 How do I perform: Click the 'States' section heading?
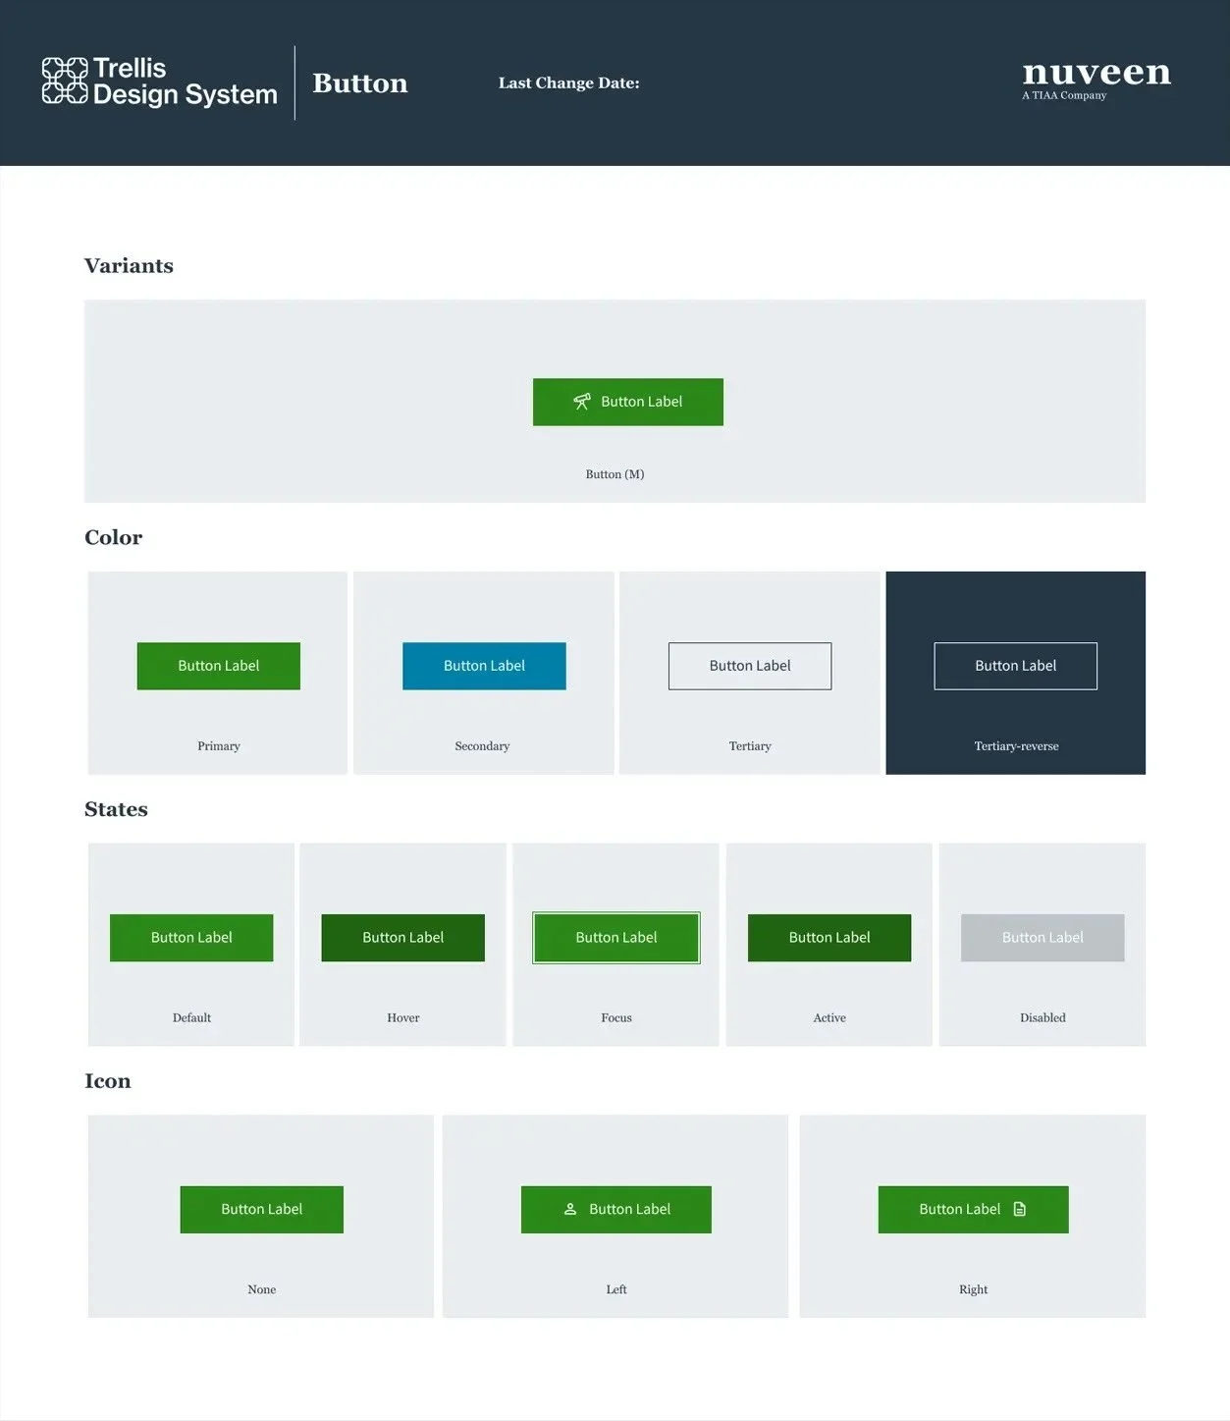pyautogui.click(x=116, y=809)
